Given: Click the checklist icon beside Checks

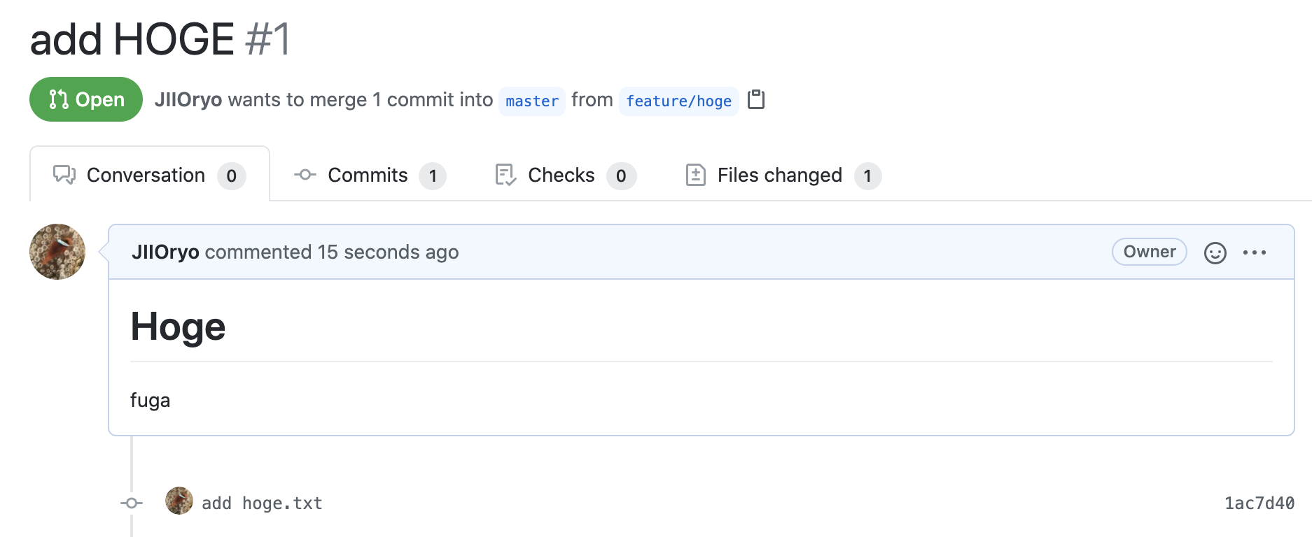Looking at the screenshot, I should coord(505,175).
